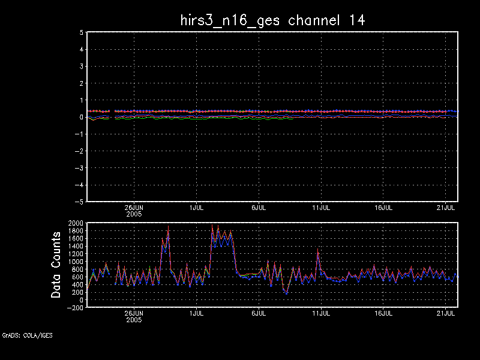Screen dimensions: 480x360
Task: Click the 'GrADS: COLA/IGES' footer text
Action: 27,335
